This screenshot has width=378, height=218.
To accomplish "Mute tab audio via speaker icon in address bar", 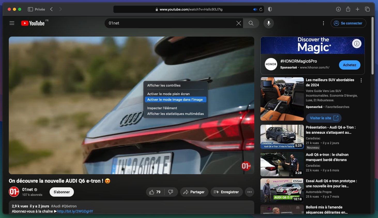I will 255,9.
